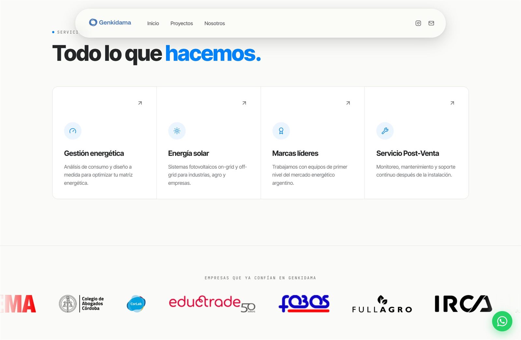
Task: Select Nosotros in the navbar
Action: (x=215, y=23)
